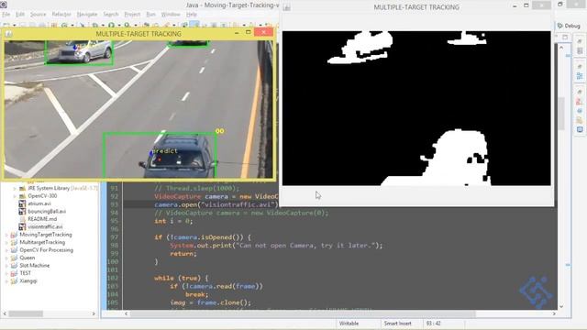Toggle the highlighted editor toggle in the toolbar
Screen dimensions: 587x330
[194, 25]
